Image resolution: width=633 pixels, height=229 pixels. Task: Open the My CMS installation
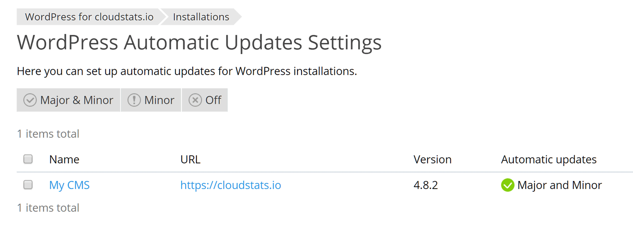coord(69,185)
